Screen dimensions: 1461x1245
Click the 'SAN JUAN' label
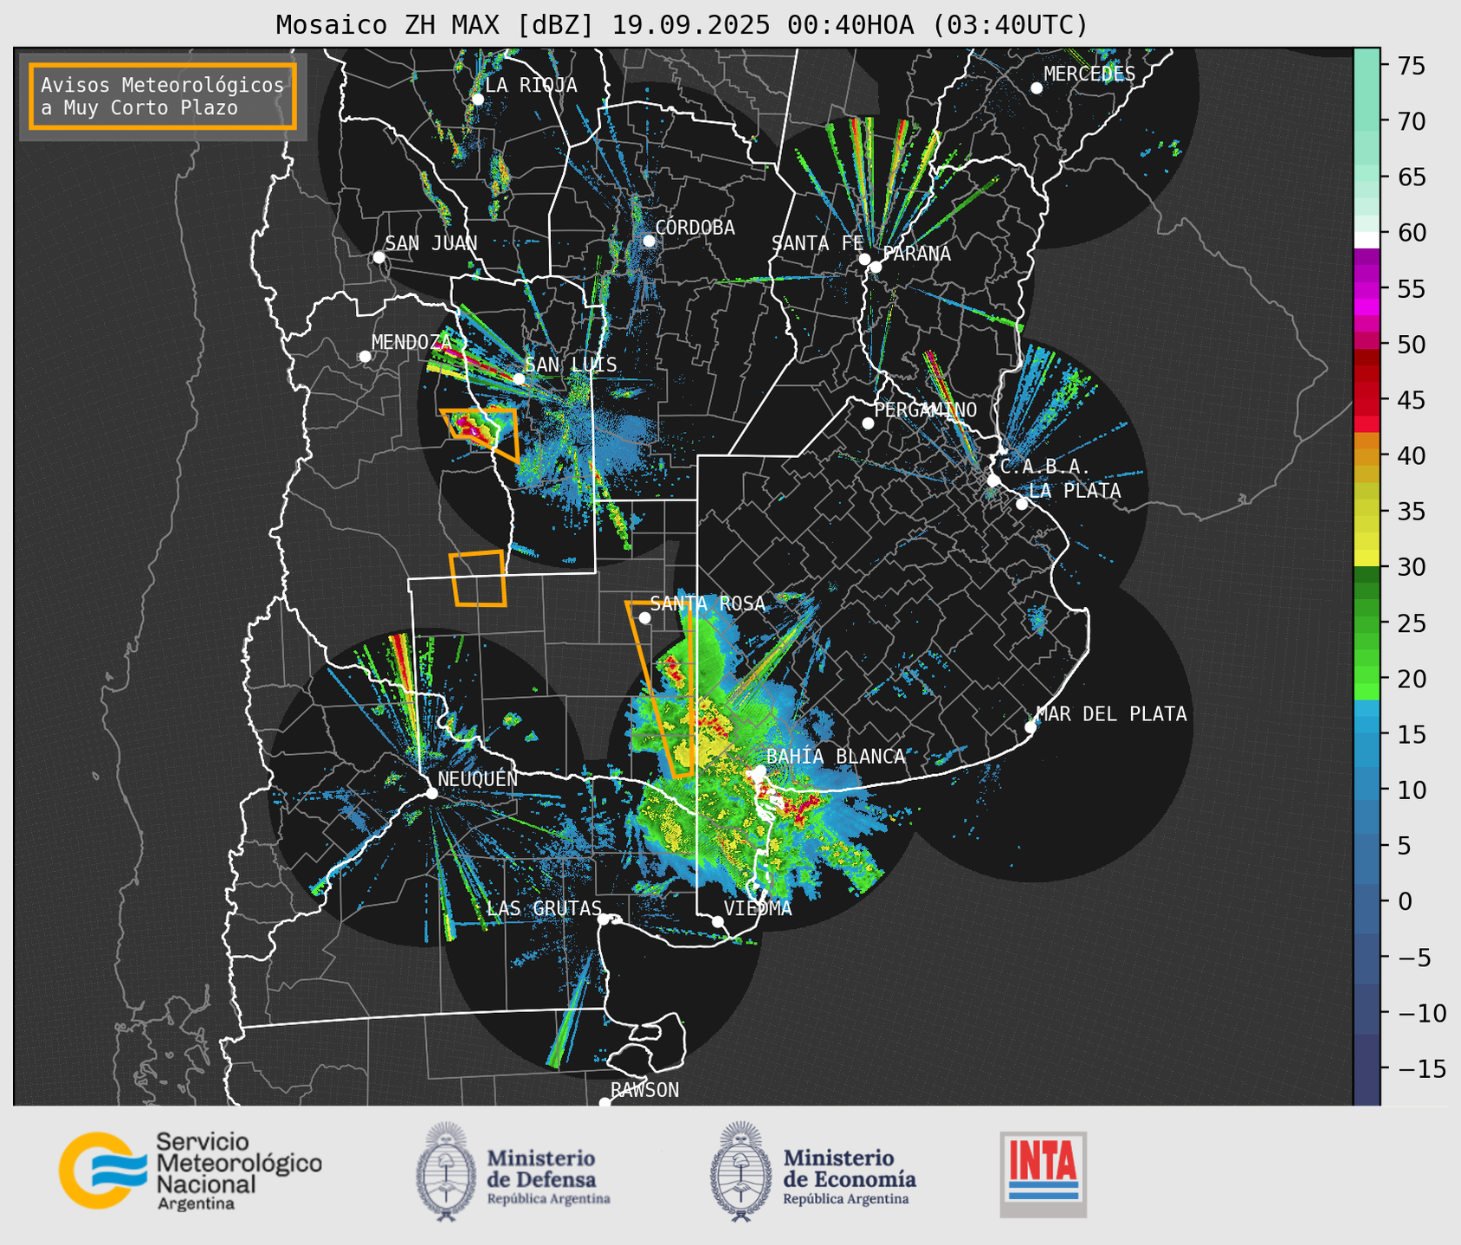coord(430,243)
